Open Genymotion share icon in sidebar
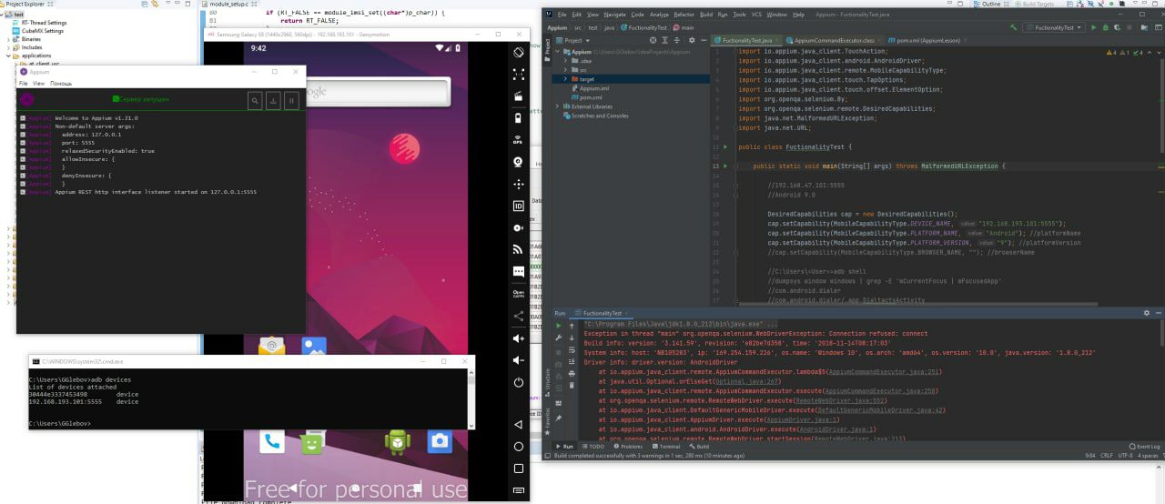The image size is (1165, 504). coord(518,316)
